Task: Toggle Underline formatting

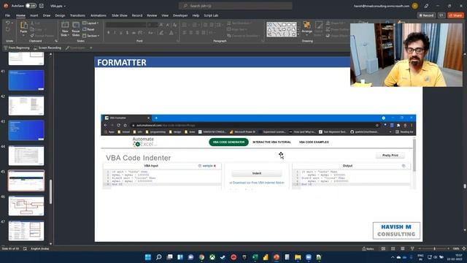Action: pyautogui.click(x=121, y=33)
